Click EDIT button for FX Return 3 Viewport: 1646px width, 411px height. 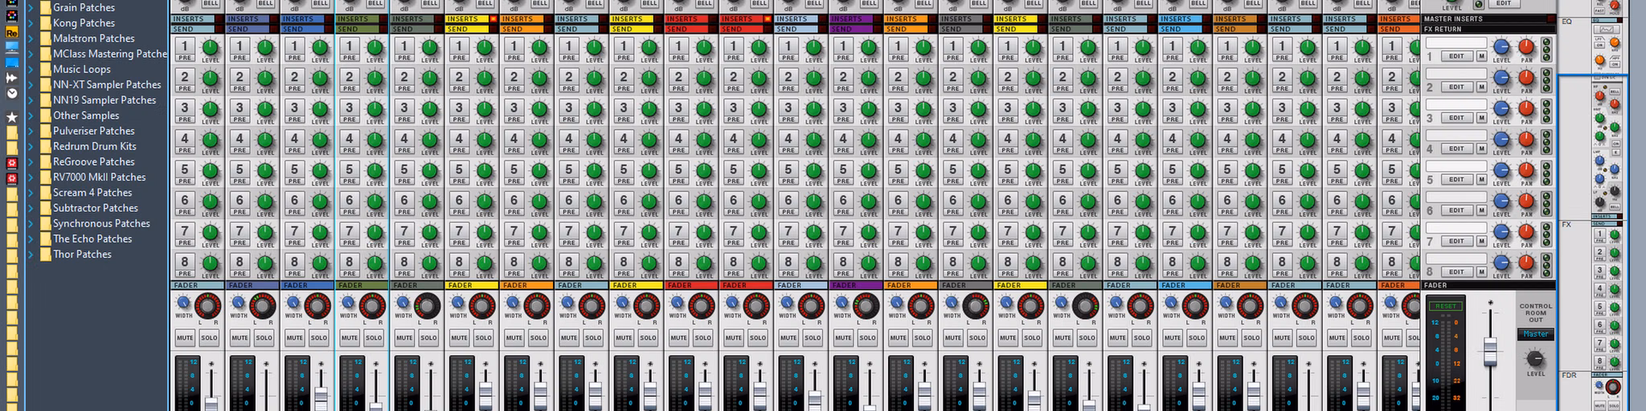[x=1456, y=118]
